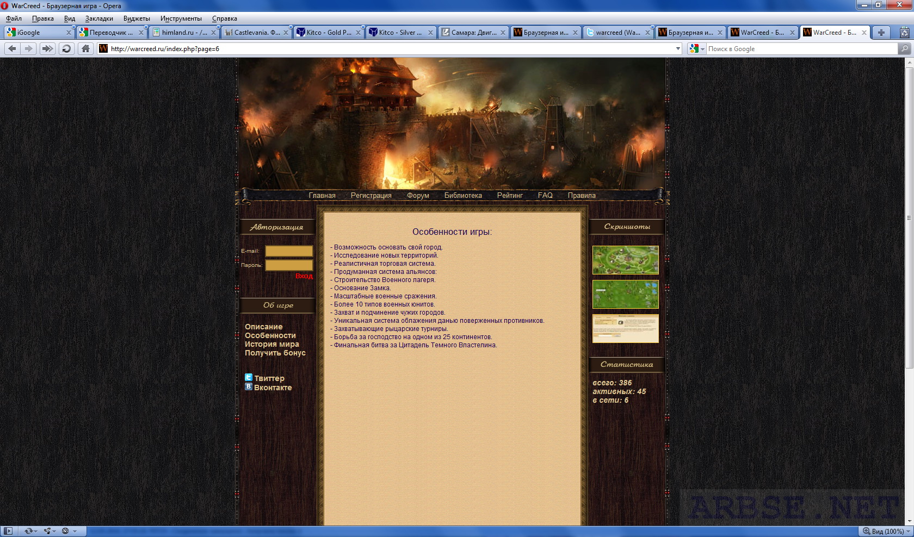
Task: Open the Справка menu
Action: tap(225, 18)
